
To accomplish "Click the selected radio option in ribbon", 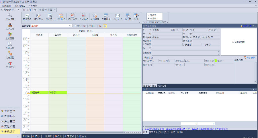I will (148, 18).
